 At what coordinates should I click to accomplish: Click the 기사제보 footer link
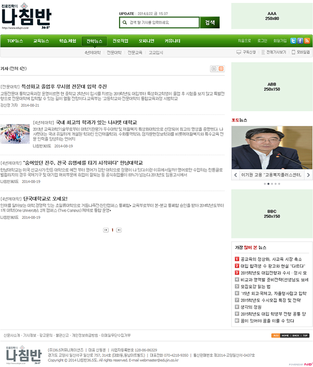click(29, 335)
